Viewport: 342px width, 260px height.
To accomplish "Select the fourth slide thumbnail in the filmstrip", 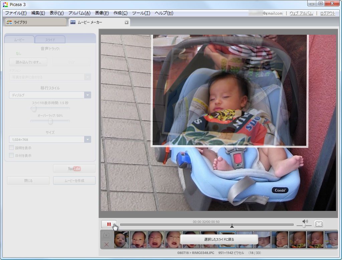I will click(x=174, y=240).
